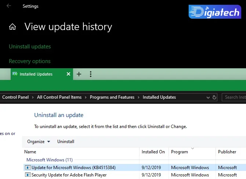Open address bar history dropdown arrow
The width and height of the screenshot is (246, 179).
pos(208,98)
